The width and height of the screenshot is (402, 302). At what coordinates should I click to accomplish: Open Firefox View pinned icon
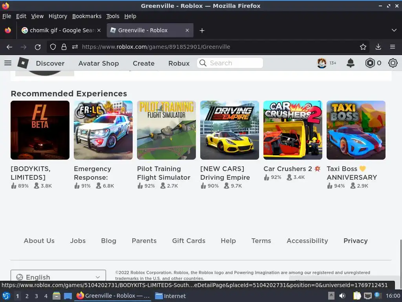click(x=8, y=30)
